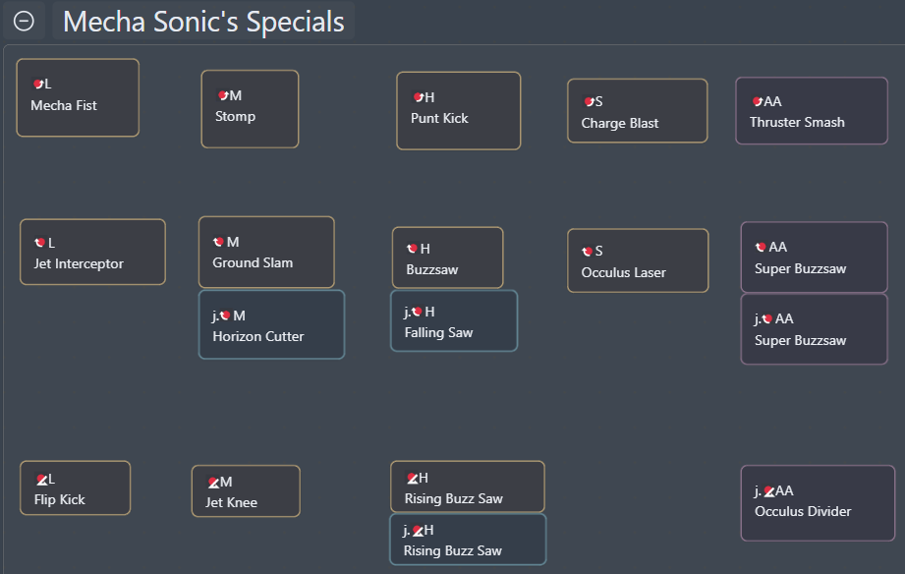Click the Ground Slam motion input icon
The height and width of the screenshot is (574, 905).
tap(218, 242)
